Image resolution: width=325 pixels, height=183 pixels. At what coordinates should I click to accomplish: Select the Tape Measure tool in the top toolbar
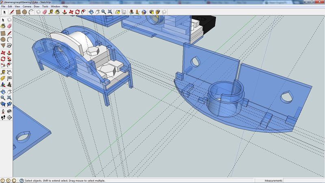[52, 12]
